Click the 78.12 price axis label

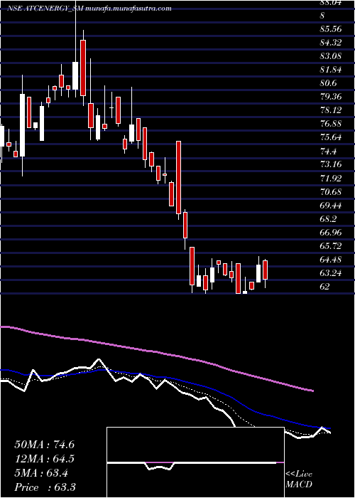(331, 110)
